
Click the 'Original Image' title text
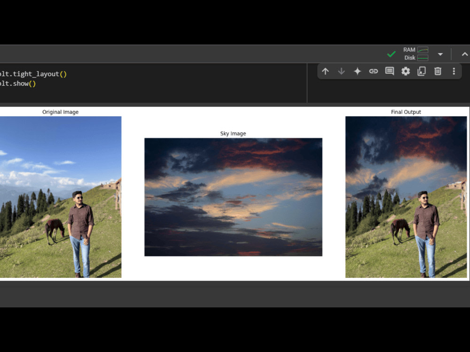(60, 112)
